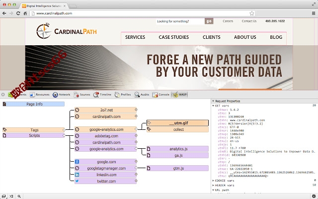The height and width of the screenshot is (199, 318).
Task: Open the Profiles DevTools tab
Action: 123,95
